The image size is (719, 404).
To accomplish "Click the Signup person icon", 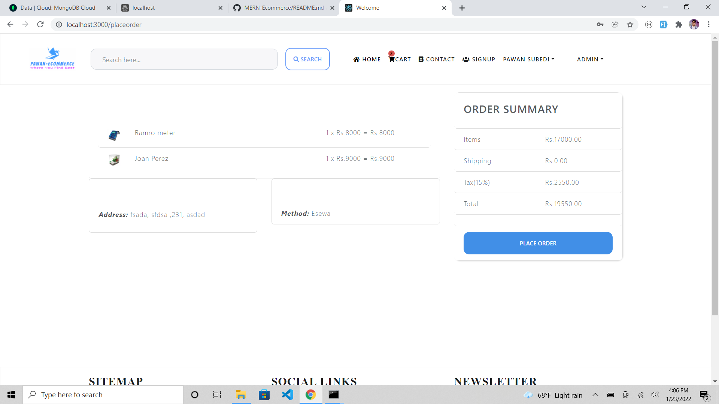I will pyautogui.click(x=466, y=59).
